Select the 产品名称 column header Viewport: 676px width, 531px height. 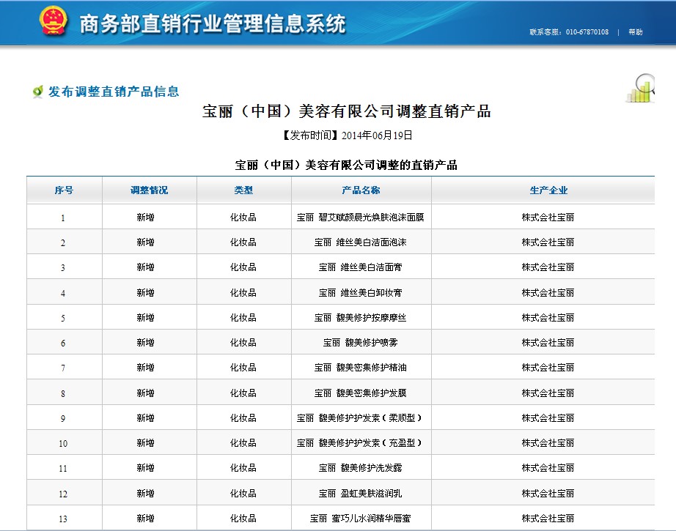(x=361, y=190)
